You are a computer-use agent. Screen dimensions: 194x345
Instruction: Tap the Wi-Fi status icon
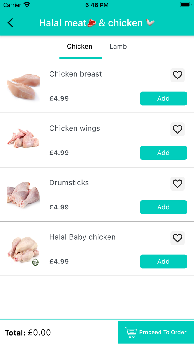coord(27,5)
